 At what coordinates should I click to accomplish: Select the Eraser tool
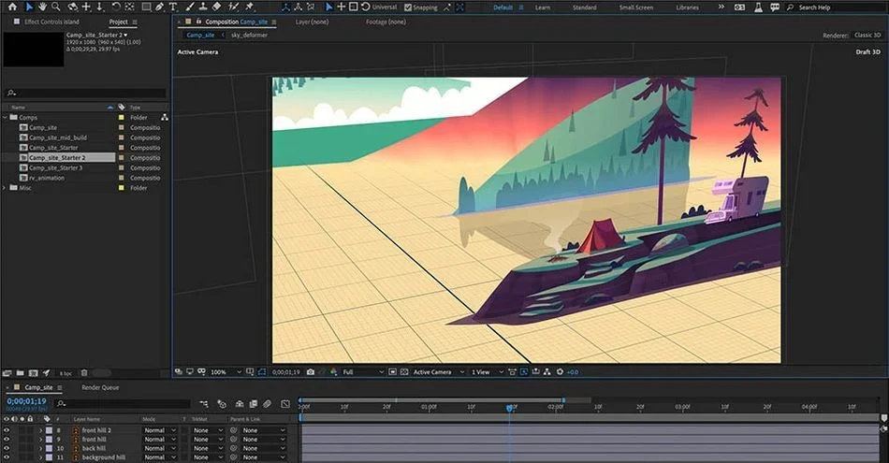[x=216, y=7]
